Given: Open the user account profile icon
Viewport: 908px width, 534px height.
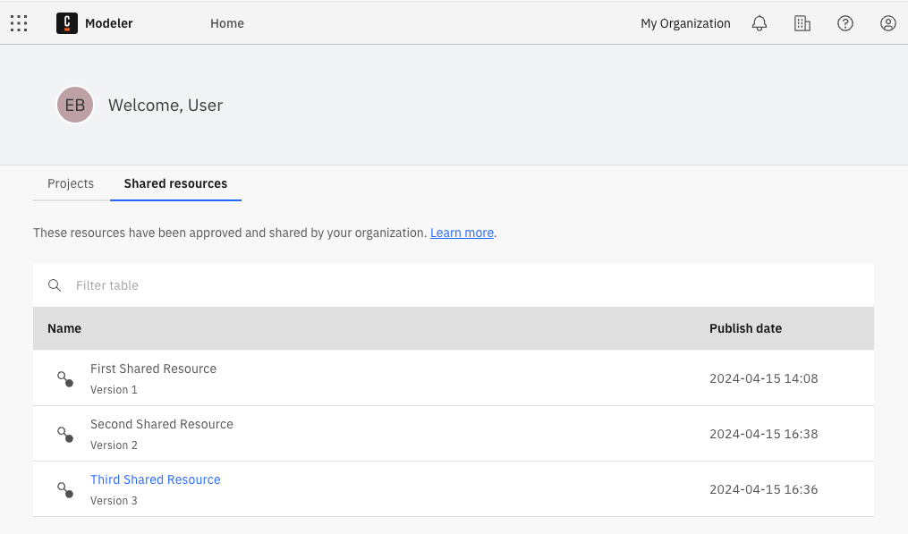Looking at the screenshot, I should coord(887,23).
